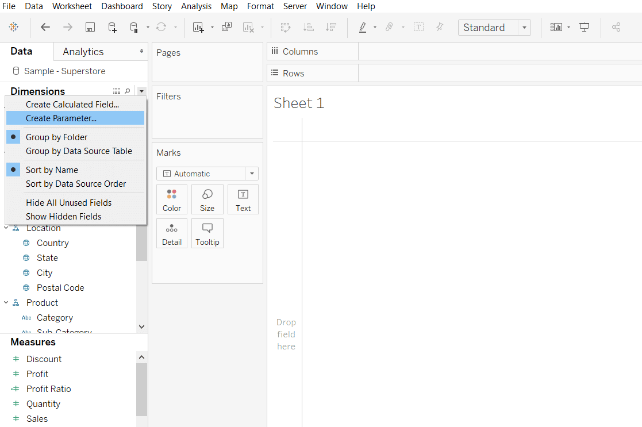Open the Pause Auto Updates dropdown arrow

pyautogui.click(x=148, y=28)
